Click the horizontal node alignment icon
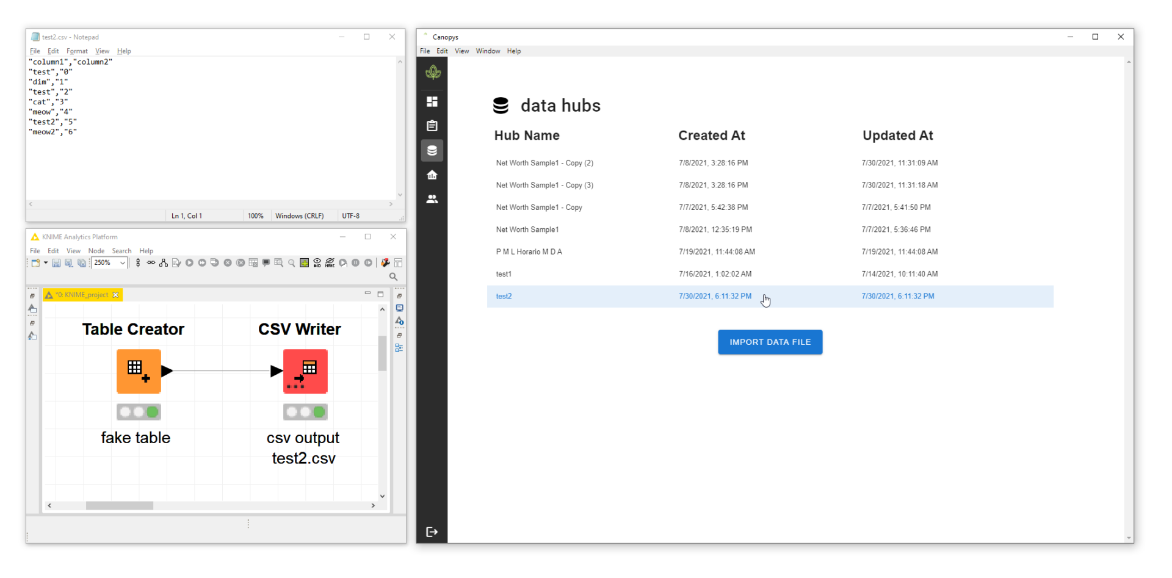 [x=151, y=263]
